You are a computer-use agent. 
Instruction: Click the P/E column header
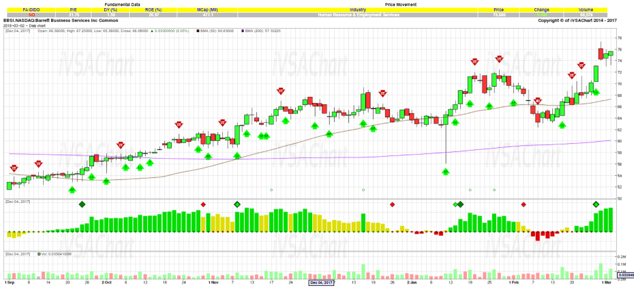point(73,10)
